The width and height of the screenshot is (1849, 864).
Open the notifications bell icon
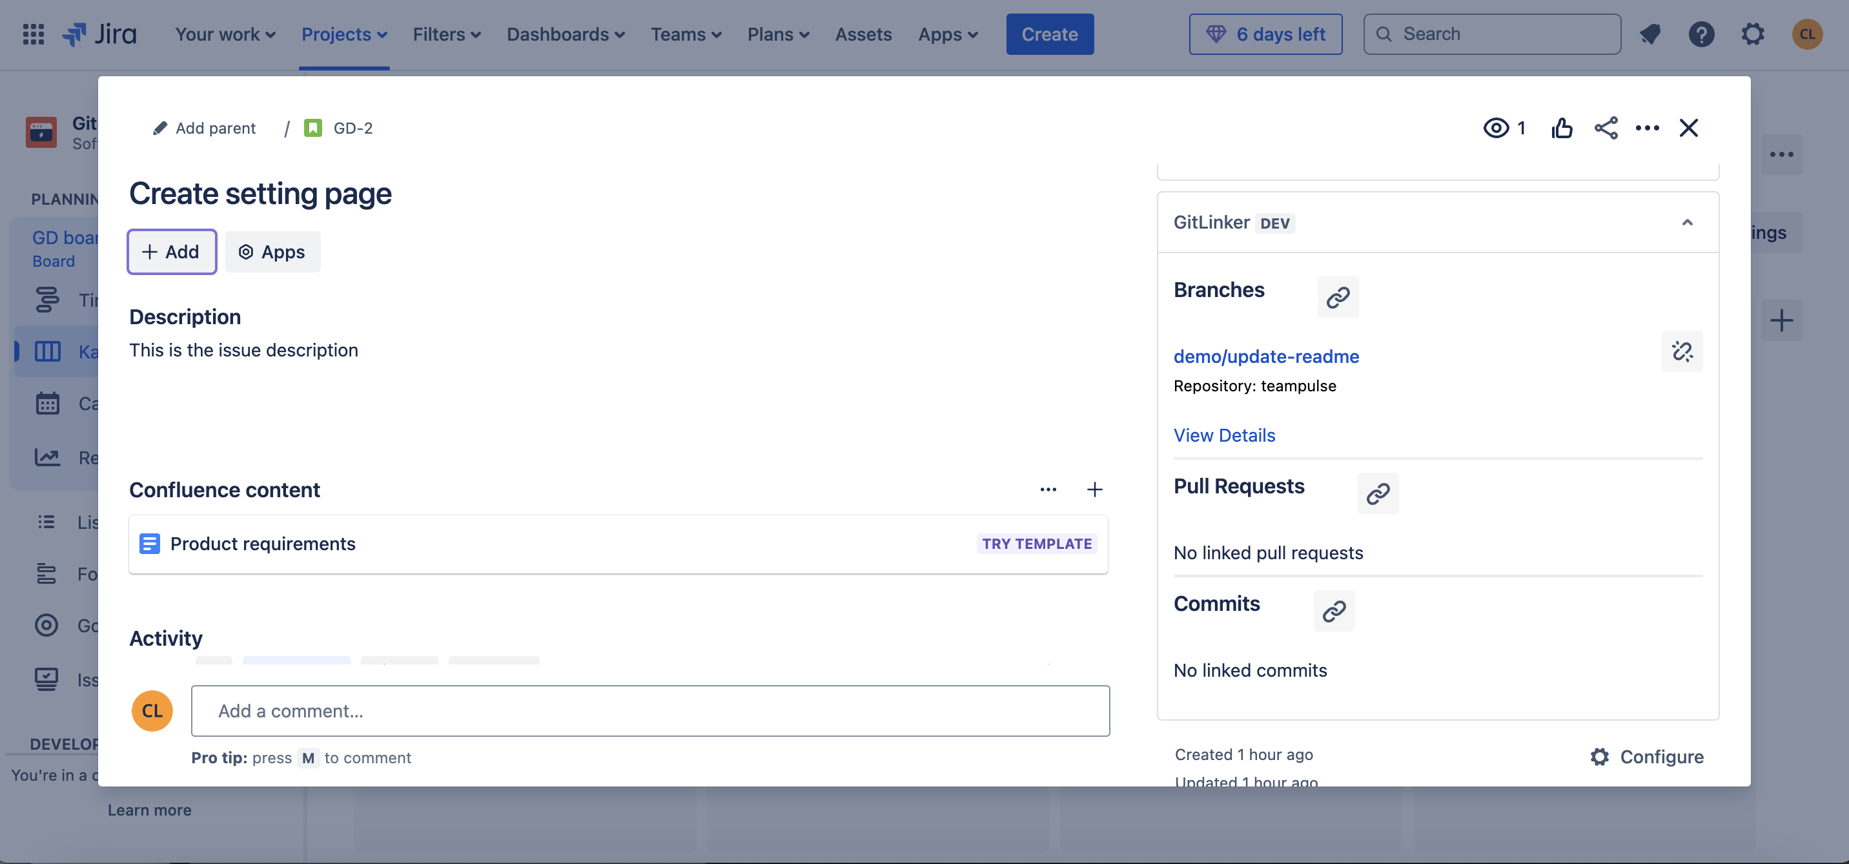point(1650,34)
